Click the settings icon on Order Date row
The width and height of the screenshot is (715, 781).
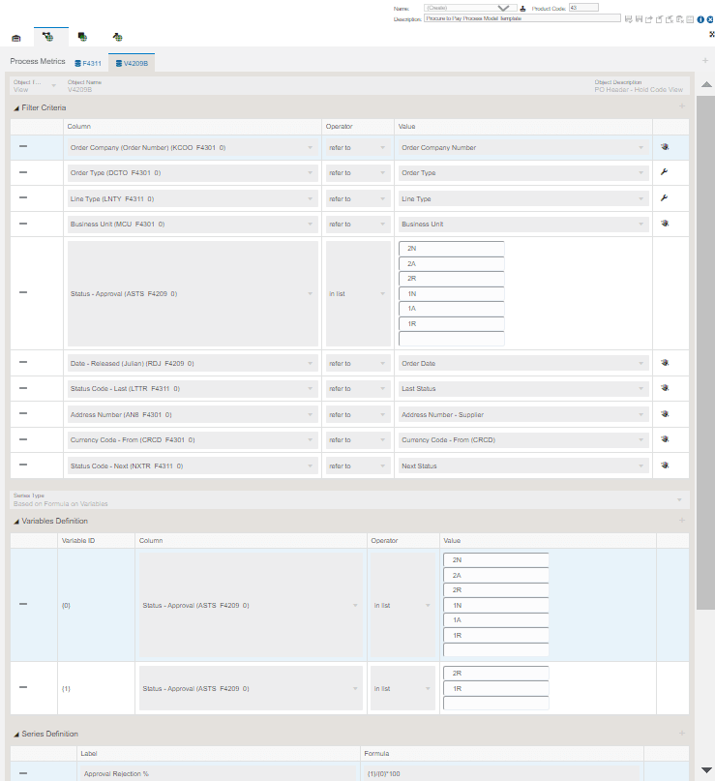(x=665, y=363)
